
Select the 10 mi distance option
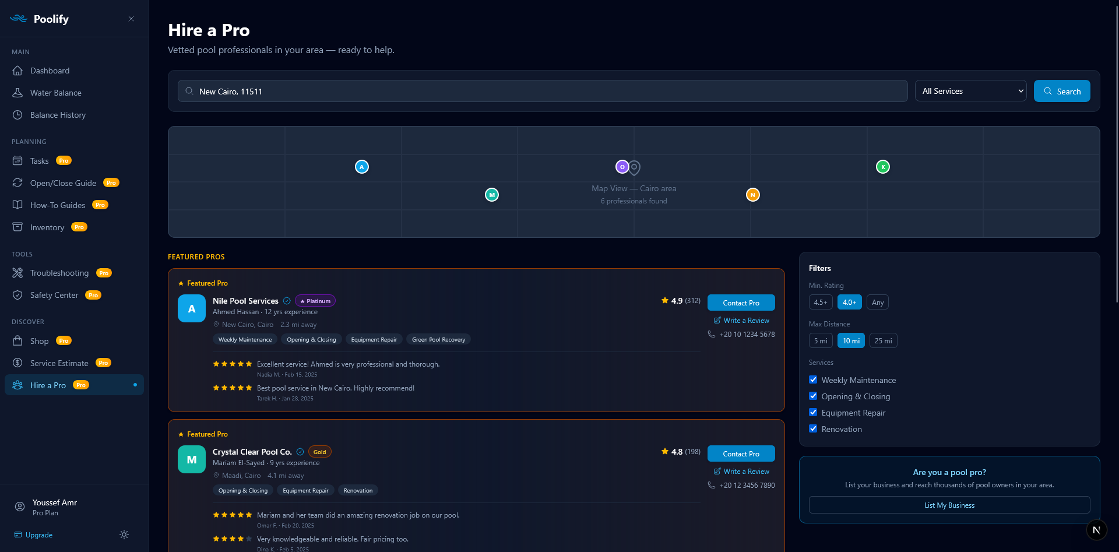pos(851,340)
